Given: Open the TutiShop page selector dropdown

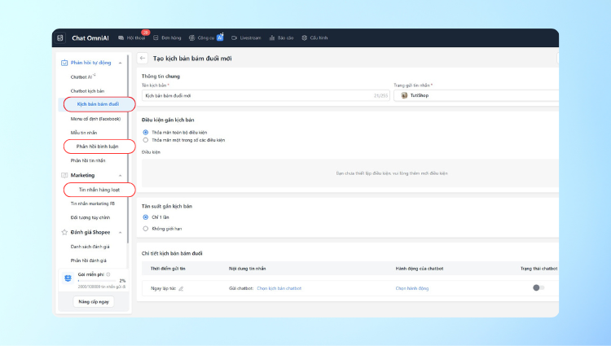Looking at the screenshot, I should [x=477, y=95].
